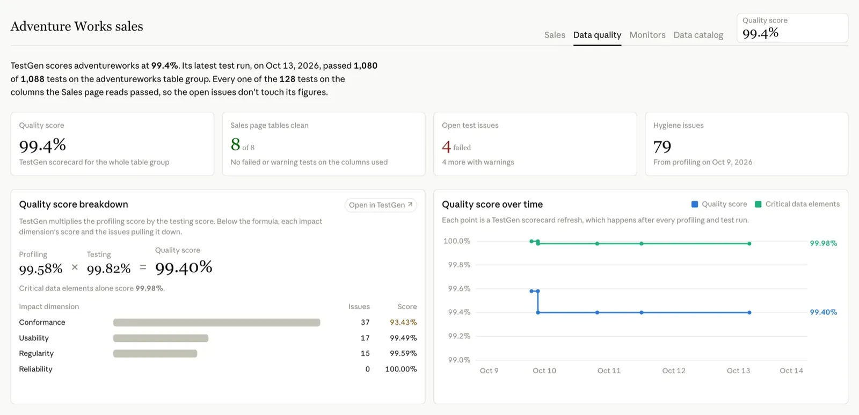
Task: Click the 99.40% result in the formula
Action: [x=184, y=267]
